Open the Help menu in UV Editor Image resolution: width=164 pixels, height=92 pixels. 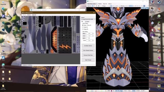(34, 15)
